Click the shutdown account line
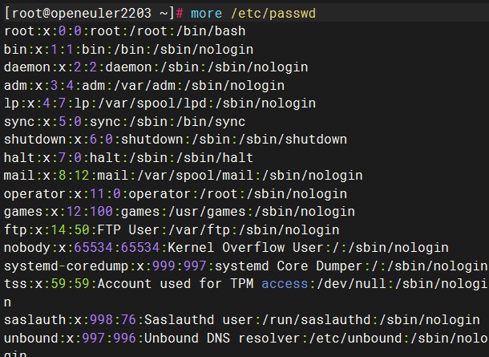The width and height of the screenshot is (489, 357). [175, 140]
